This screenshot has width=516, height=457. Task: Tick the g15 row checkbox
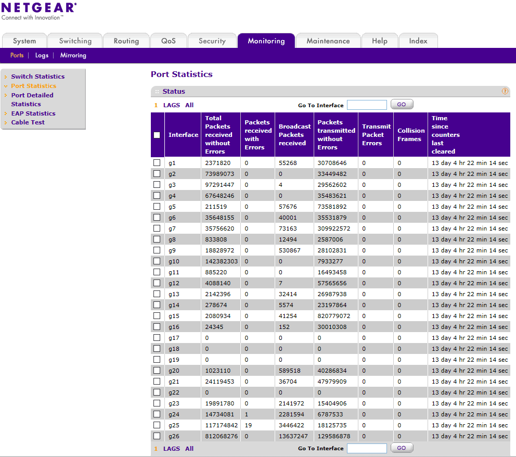[157, 316]
